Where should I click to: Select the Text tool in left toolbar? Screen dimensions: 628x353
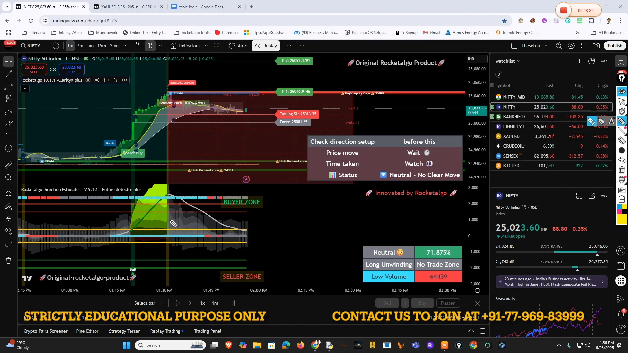9,136
